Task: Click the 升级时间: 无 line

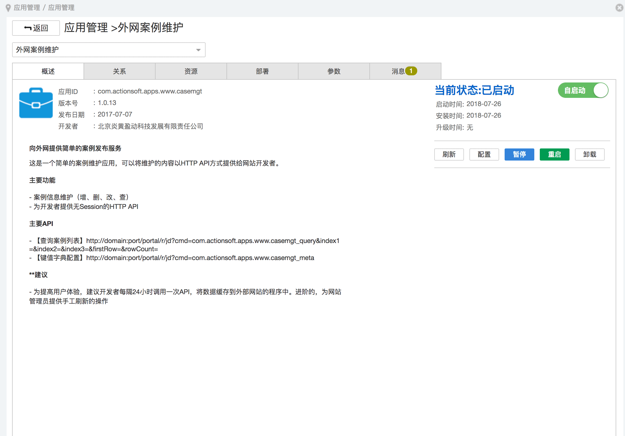Action: (454, 127)
